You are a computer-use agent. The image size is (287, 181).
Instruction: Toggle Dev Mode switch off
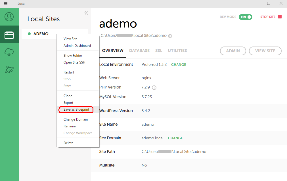coord(246,17)
